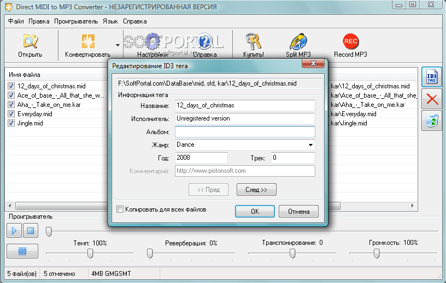
Task: Toggle Aha_-_Take_on_me.kar checkbox
Action: point(11,105)
